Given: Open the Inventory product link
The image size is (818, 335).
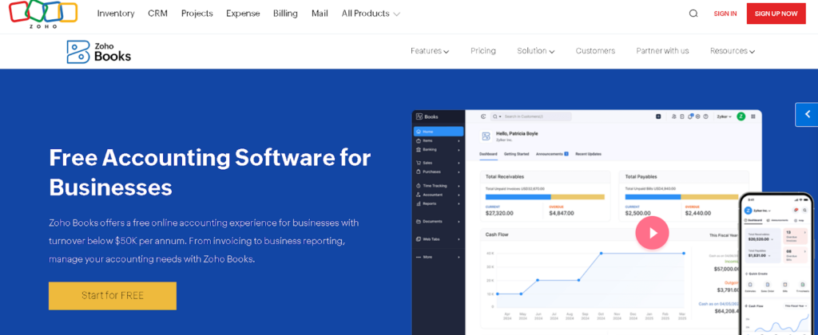Looking at the screenshot, I should tap(116, 14).
